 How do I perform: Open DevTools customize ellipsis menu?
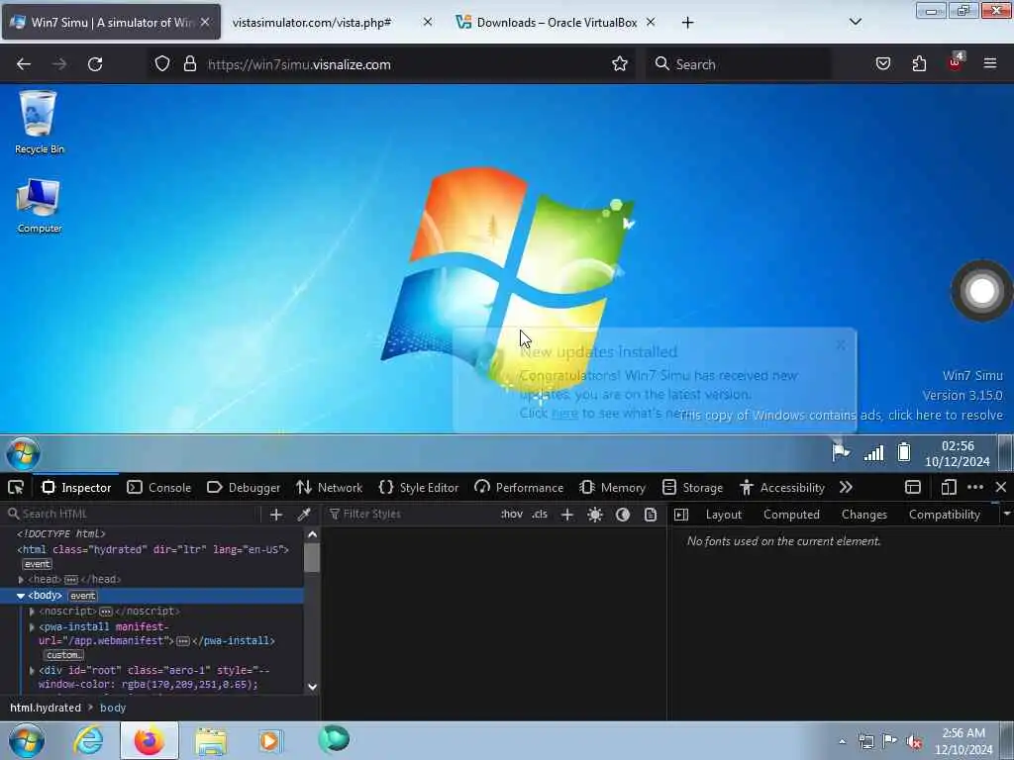click(975, 487)
